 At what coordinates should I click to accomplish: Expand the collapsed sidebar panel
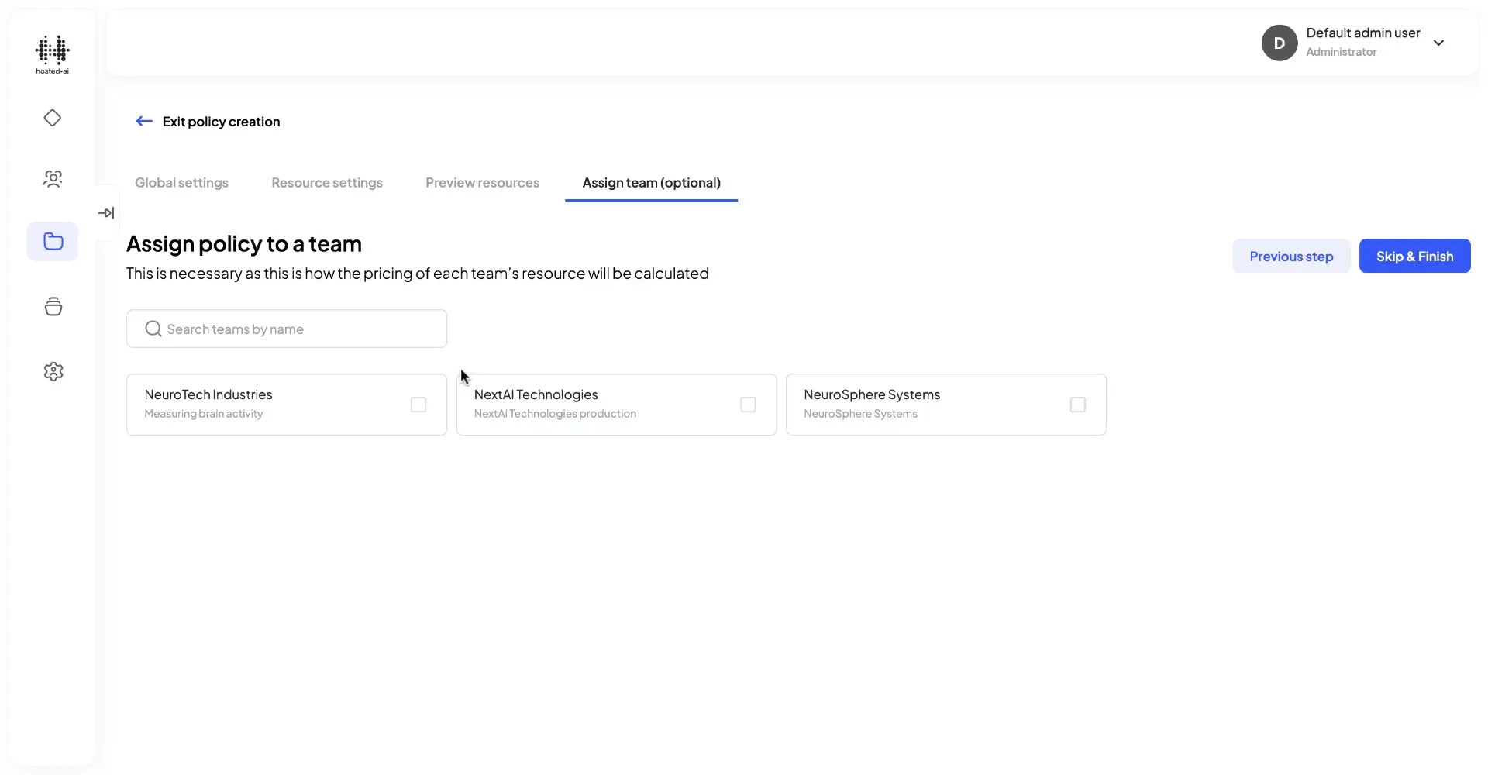[x=107, y=212]
